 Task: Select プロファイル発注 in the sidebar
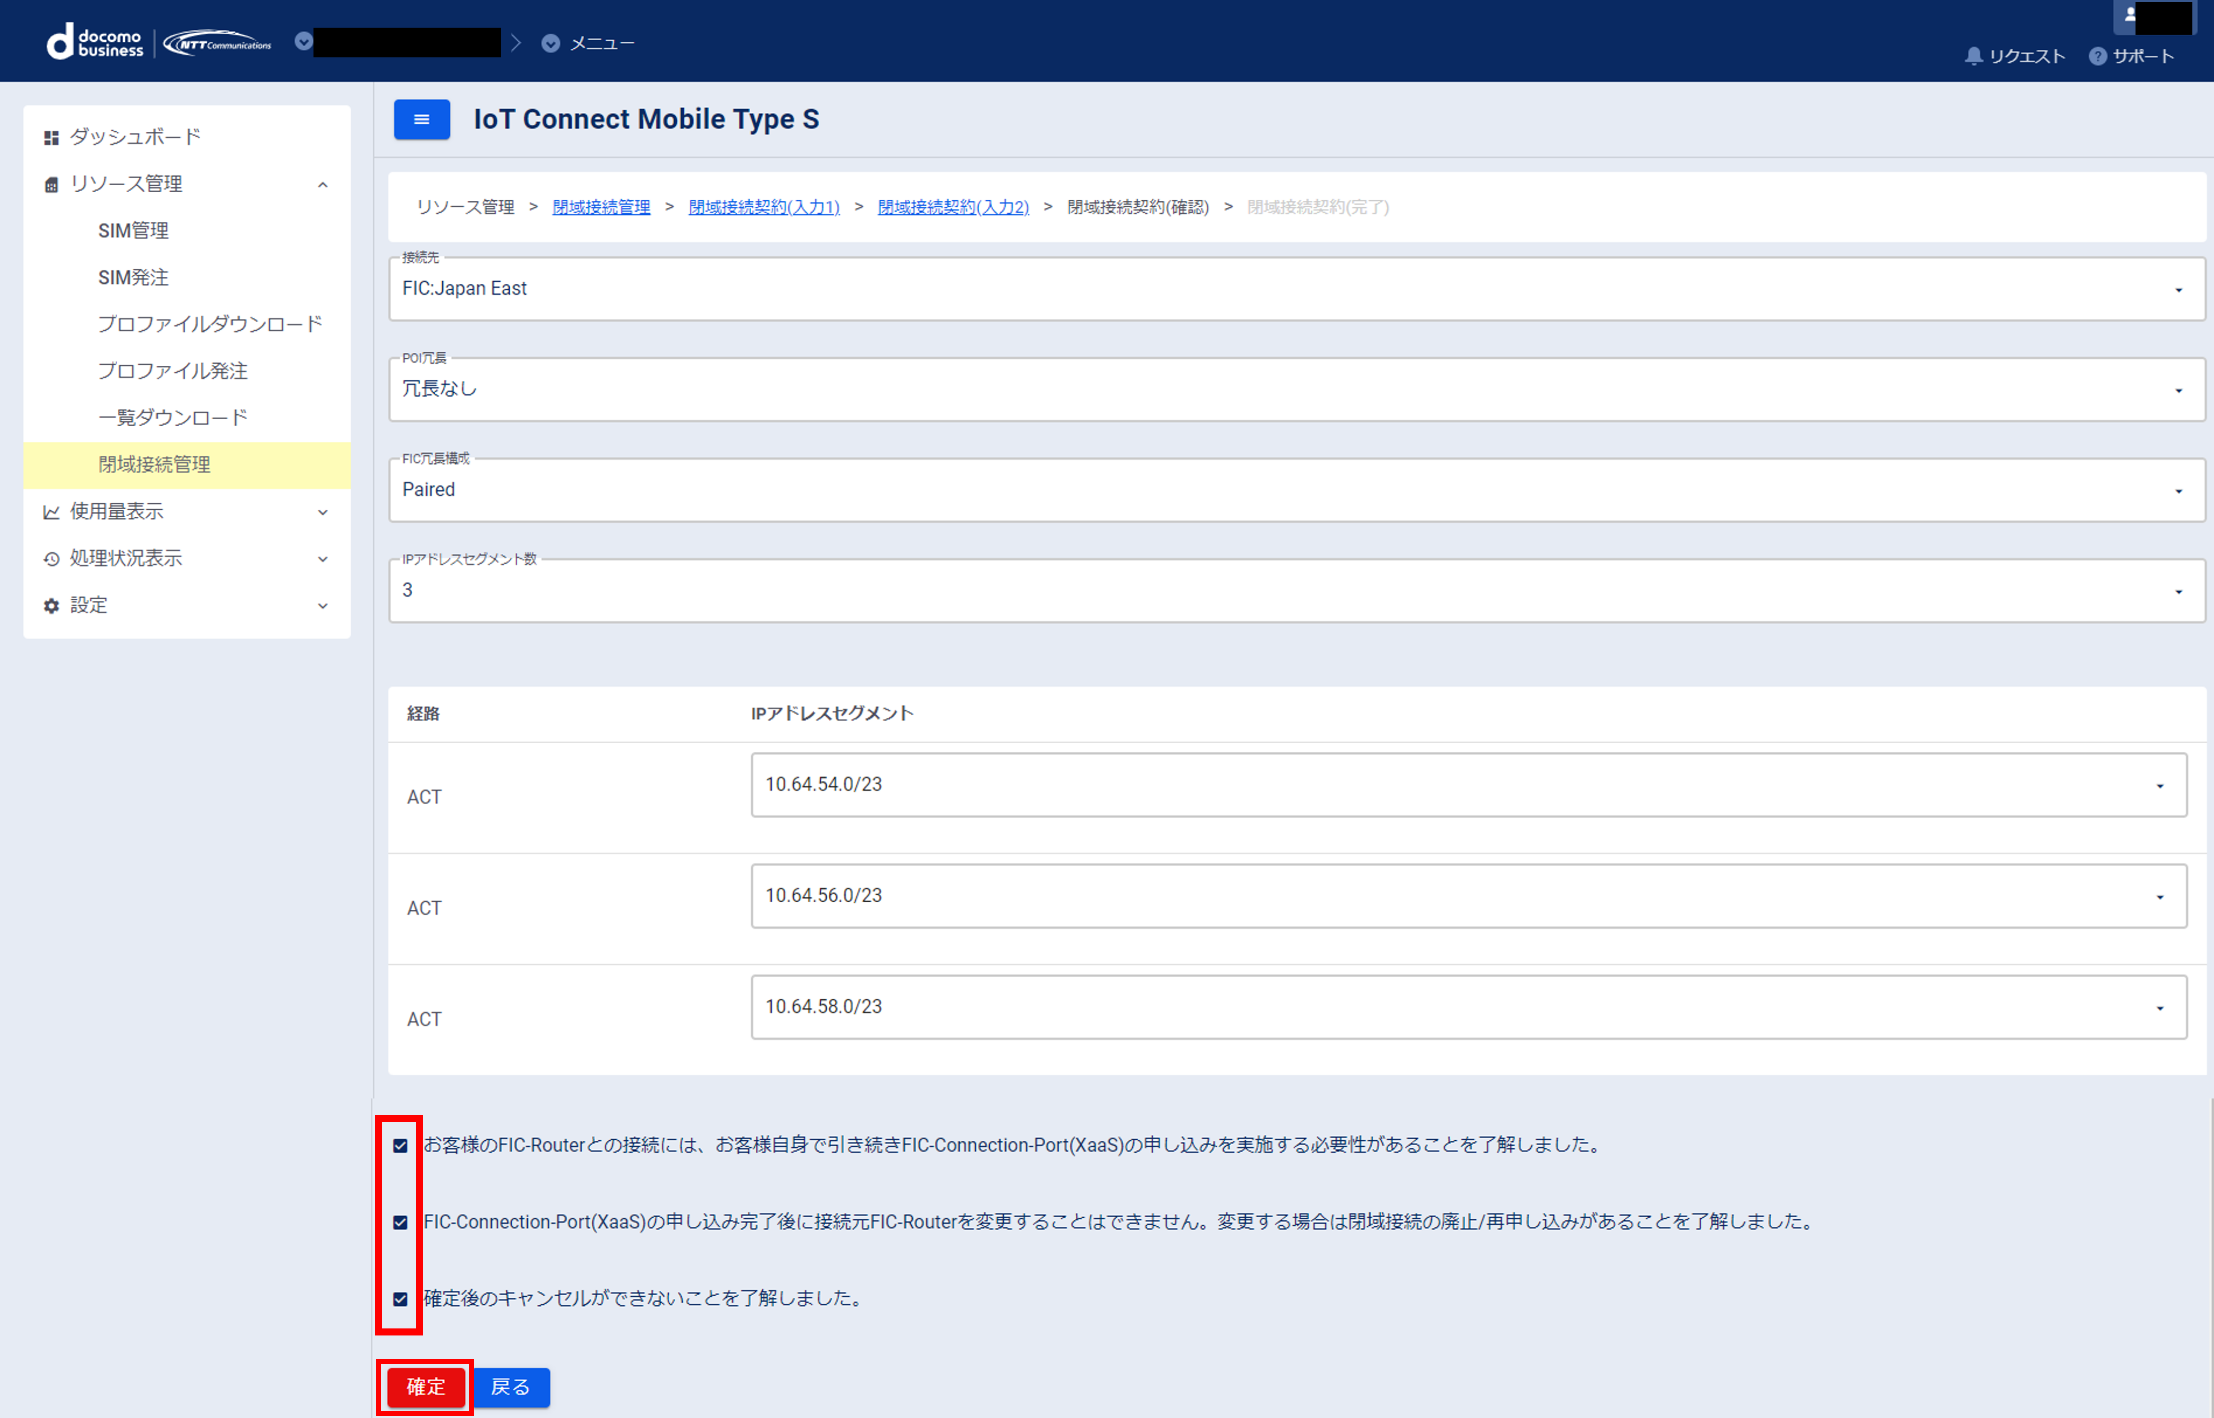tap(173, 371)
